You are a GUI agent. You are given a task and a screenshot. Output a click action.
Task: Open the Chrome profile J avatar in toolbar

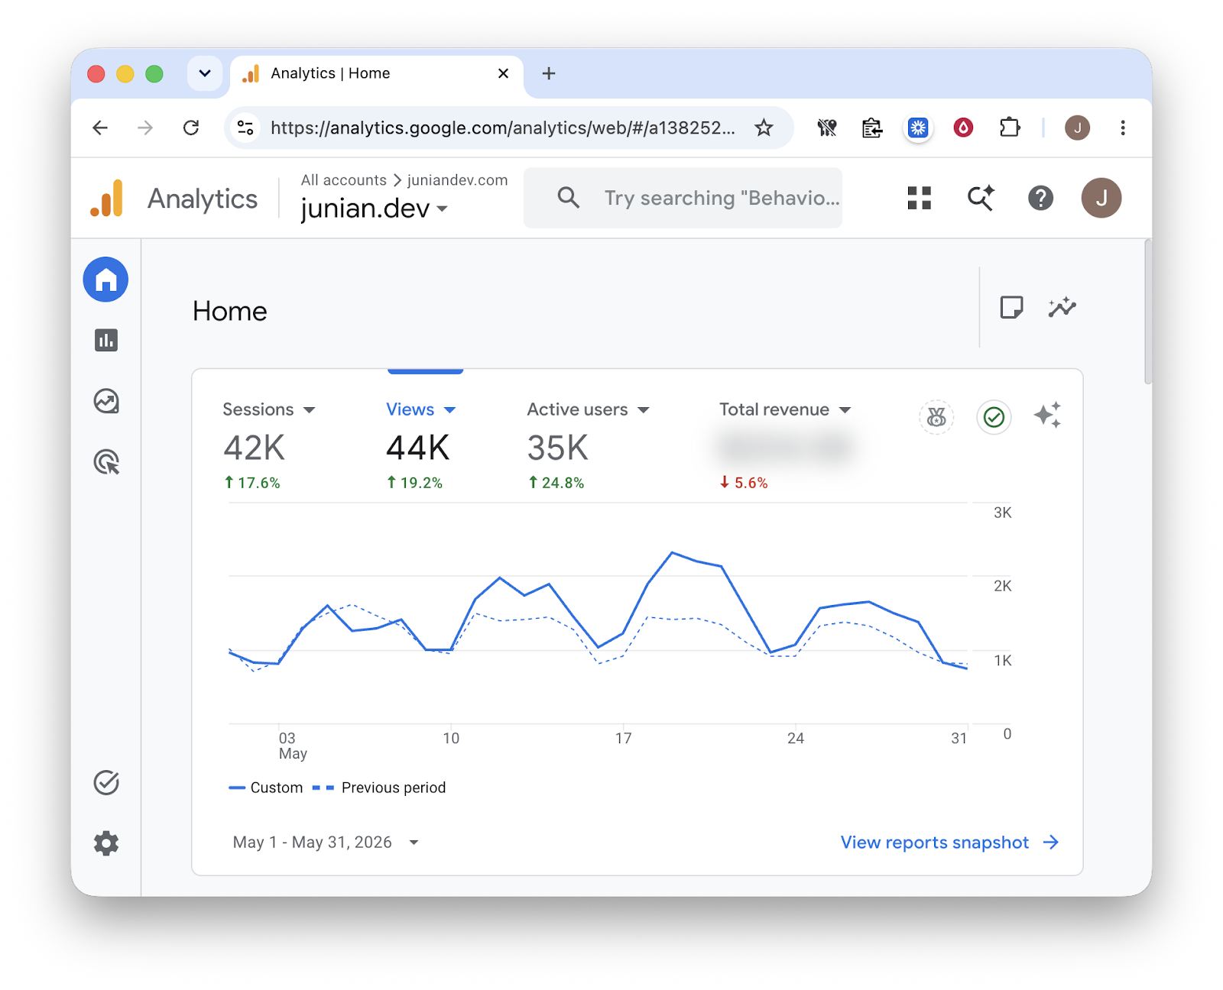click(x=1077, y=128)
